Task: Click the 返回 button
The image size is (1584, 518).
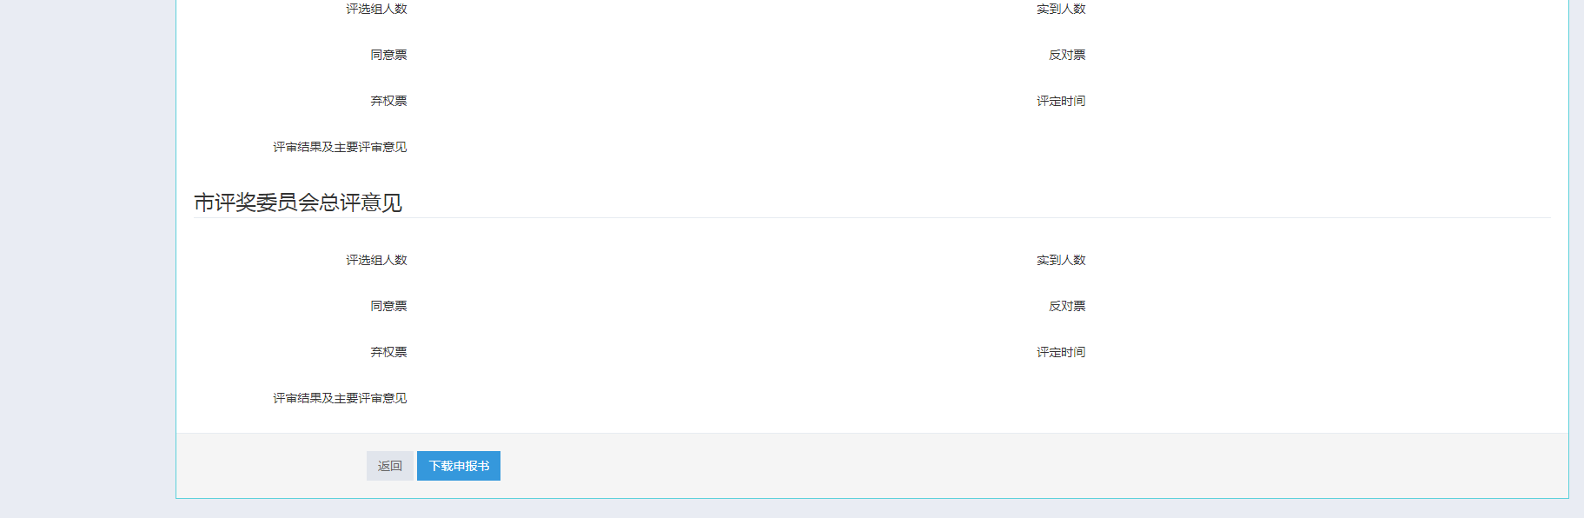Action: (389, 466)
